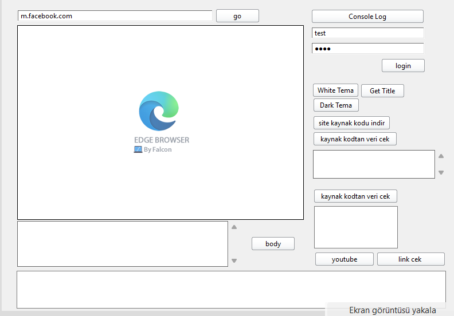Click inside the body output text box

pos(123,244)
